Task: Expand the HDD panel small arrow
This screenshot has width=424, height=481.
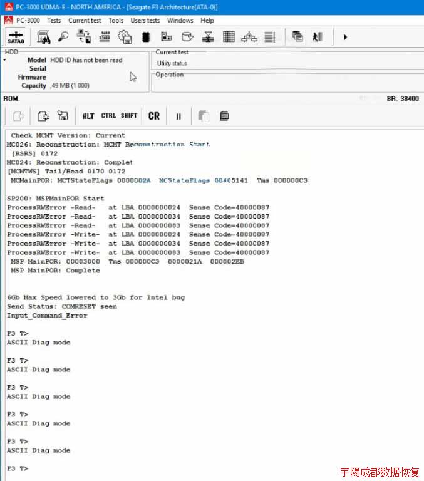Action: (x=4, y=60)
